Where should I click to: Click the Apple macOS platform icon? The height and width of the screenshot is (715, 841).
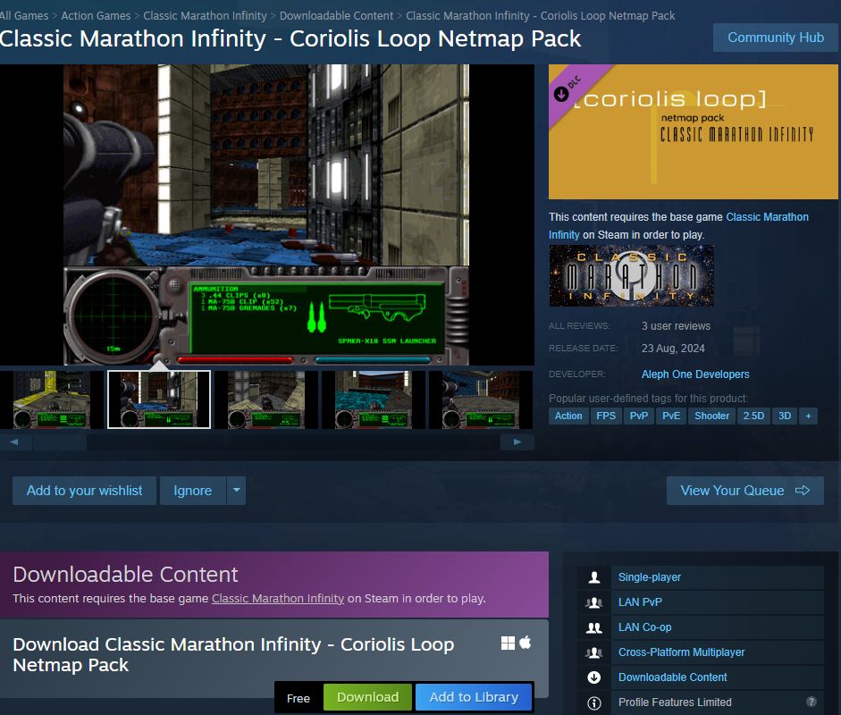[526, 642]
